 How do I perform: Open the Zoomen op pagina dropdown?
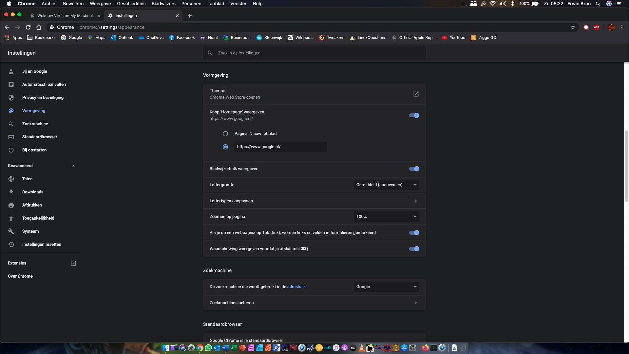[x=386, y=217]
